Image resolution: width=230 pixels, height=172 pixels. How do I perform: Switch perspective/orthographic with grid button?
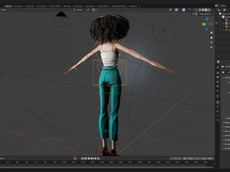click(x=211, y=47)
